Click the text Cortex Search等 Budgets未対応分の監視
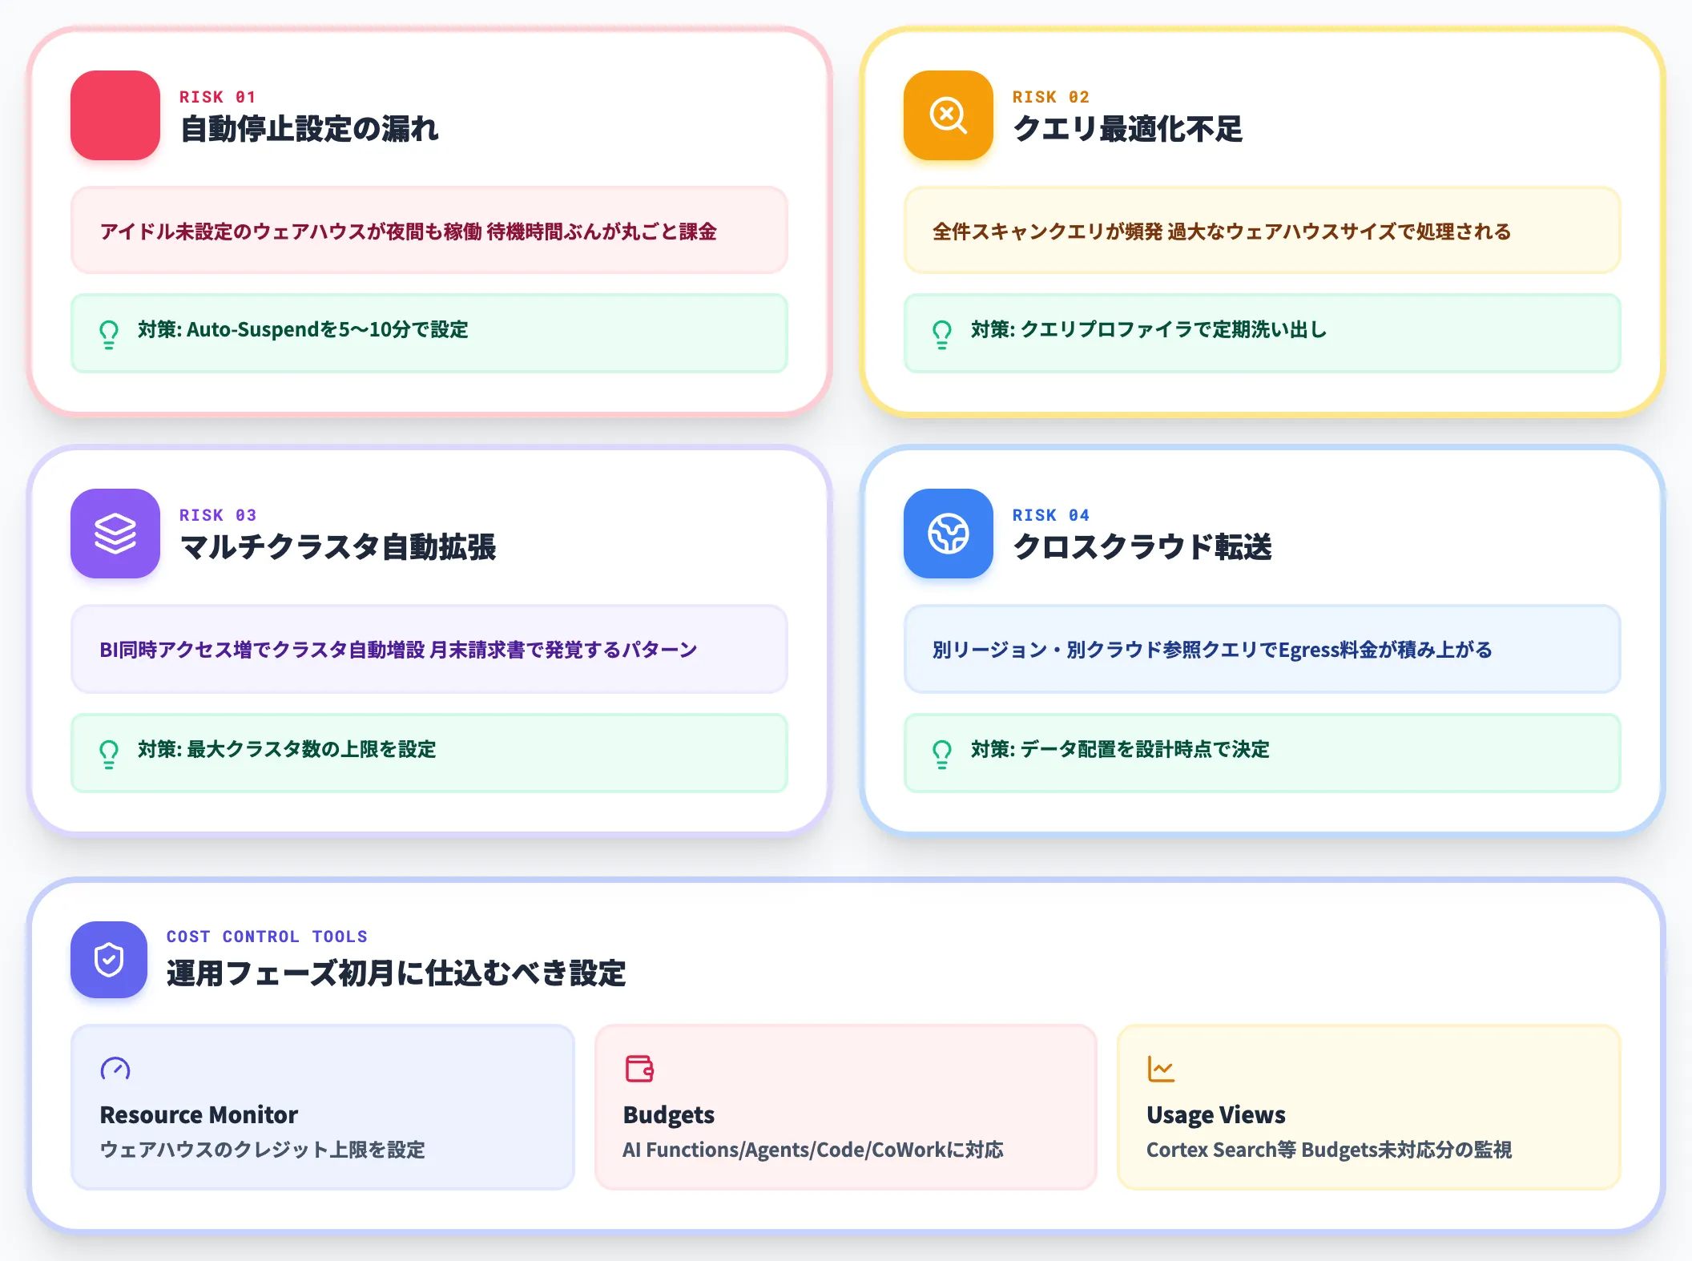The image size is (1692, 1261). click(x=1329, y=1150)
